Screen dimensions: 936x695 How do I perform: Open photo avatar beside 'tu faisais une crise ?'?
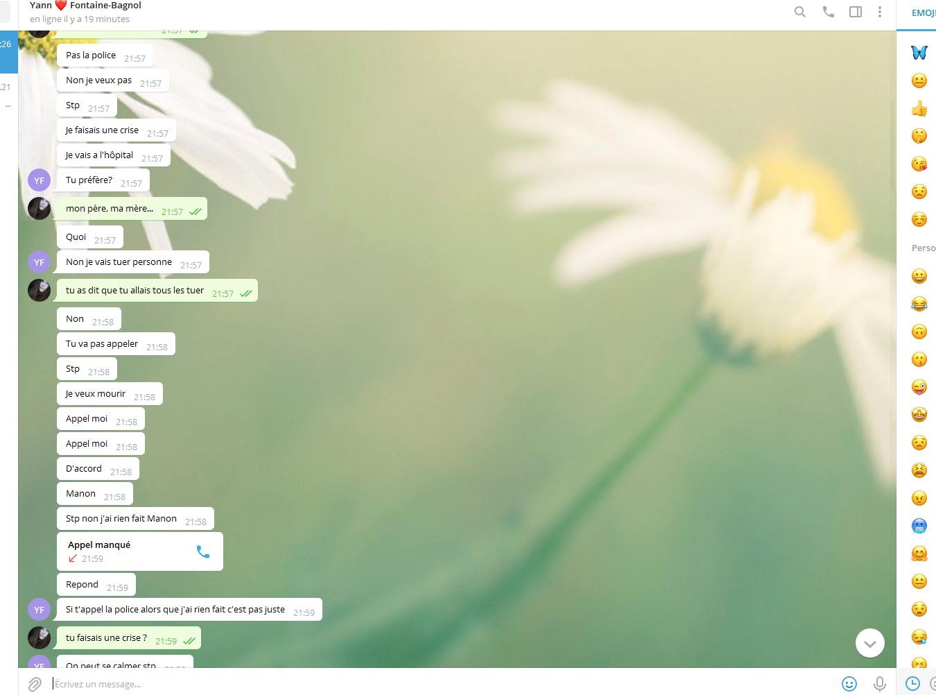tap(39, 638)
